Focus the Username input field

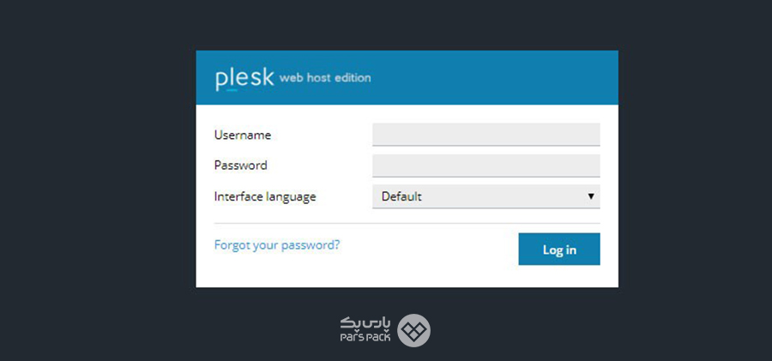486,135
